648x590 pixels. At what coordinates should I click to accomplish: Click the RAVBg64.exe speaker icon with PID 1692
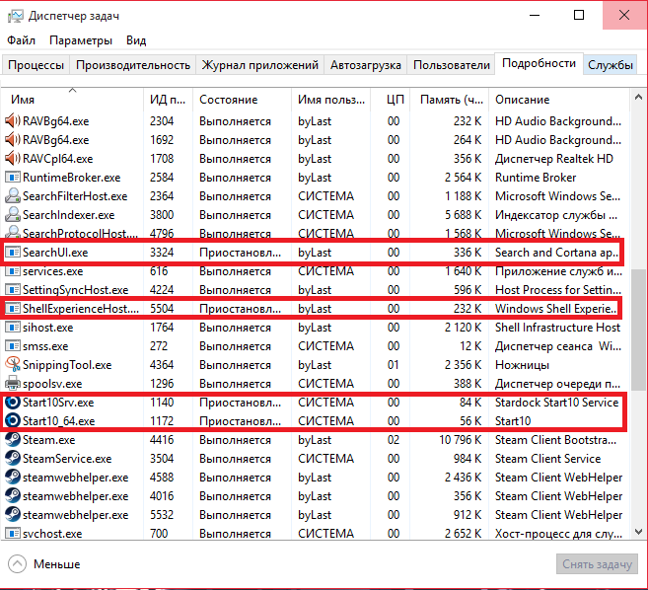[x=13, y=140]
